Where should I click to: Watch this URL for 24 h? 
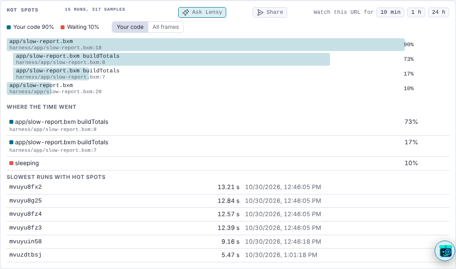[439, 12]
